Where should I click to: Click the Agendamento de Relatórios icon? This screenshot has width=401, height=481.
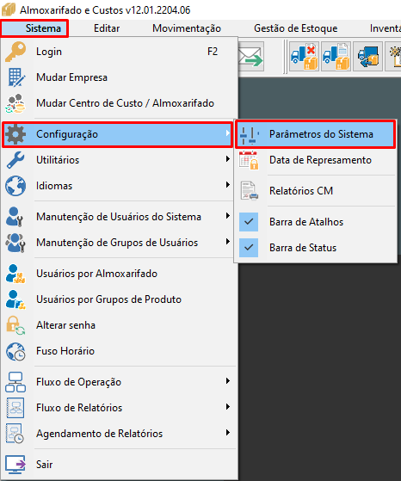[15, 434]
